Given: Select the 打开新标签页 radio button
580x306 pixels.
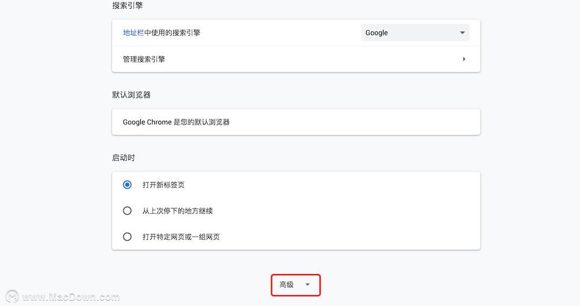Looking at the screenshot, I should 127,185.
